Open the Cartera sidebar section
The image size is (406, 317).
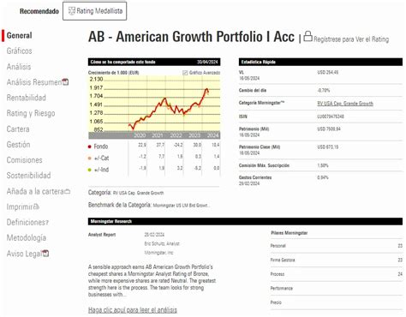(18, 129)
